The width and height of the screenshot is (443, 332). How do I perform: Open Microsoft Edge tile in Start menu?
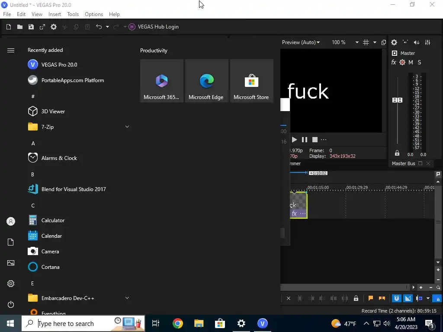tap(206, 81)
